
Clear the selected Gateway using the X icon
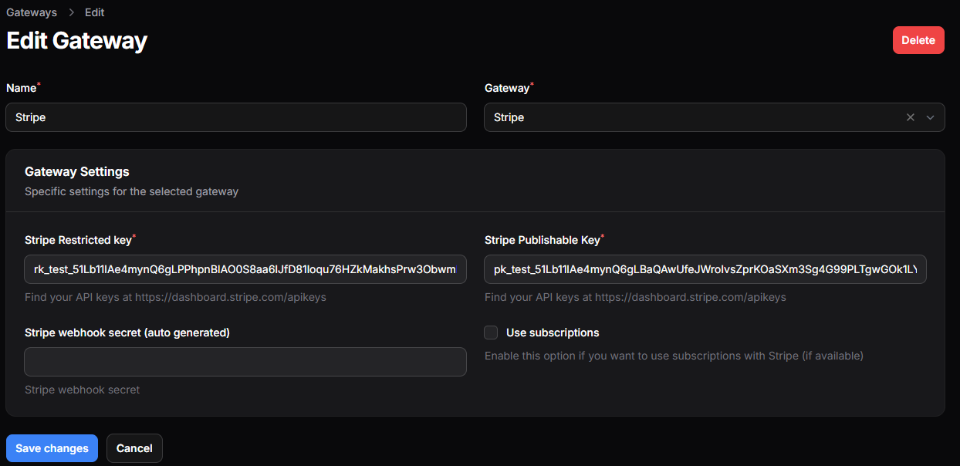tap(910, 117)
